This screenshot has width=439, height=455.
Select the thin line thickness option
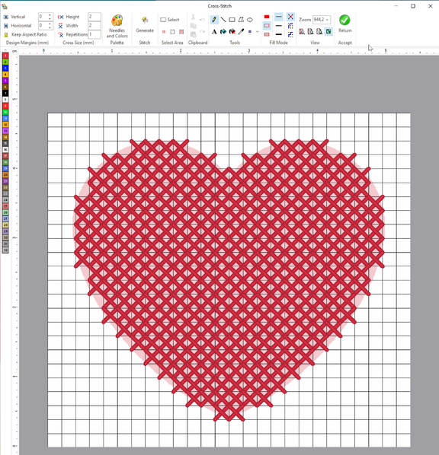click(278, 17)
